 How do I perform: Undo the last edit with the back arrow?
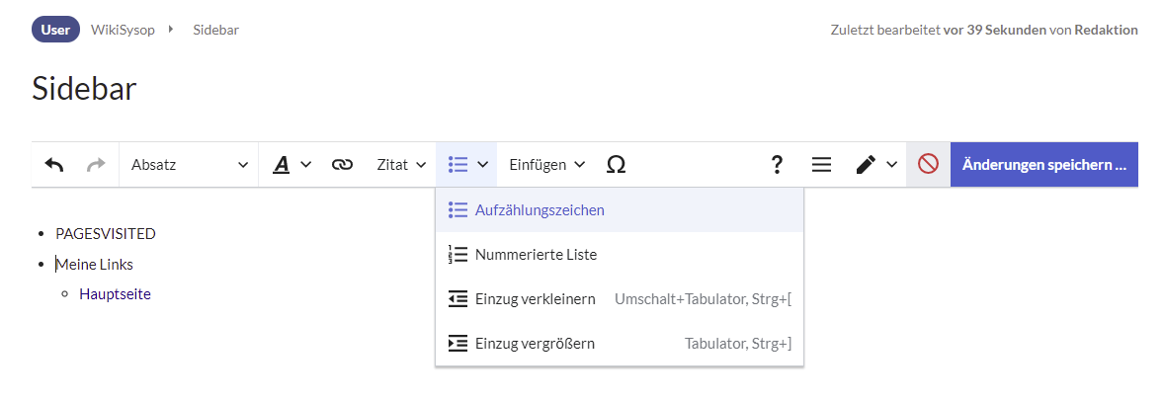point(54,165)
